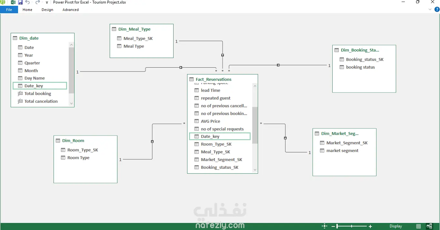This screenshot has width=440, height=230.
Task: Select the Fact_Reservations table header
Action: 223,79
